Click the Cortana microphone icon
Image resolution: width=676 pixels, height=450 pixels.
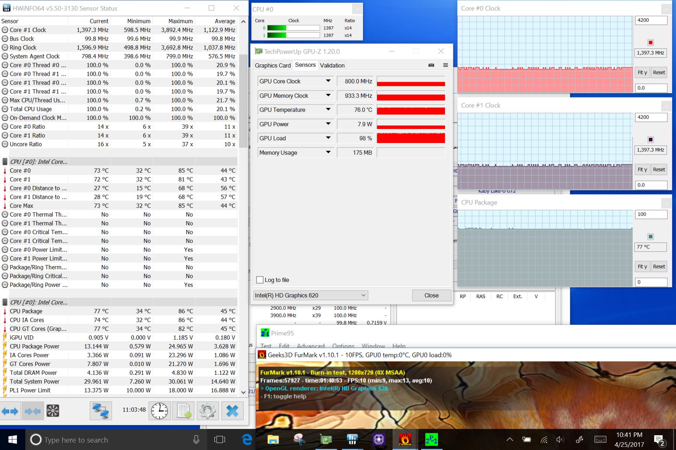[196, 439]
